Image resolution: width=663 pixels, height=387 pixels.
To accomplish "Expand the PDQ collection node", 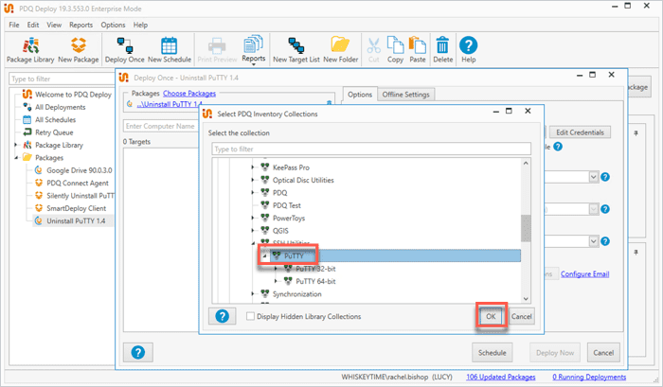I will click(x=253, y=193).
